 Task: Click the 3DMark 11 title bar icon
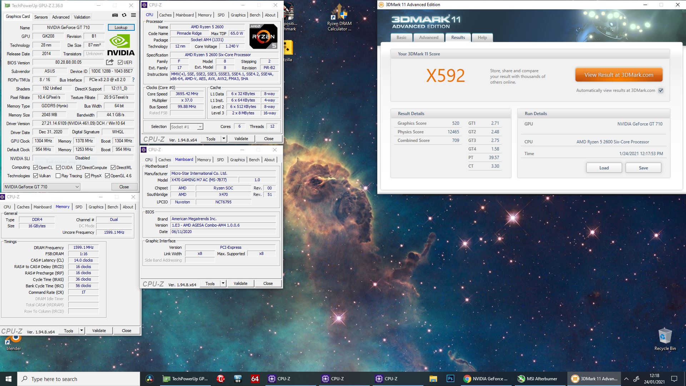click(x=381, y=5)
